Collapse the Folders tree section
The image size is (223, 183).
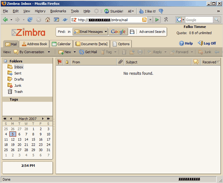[6, 61]
